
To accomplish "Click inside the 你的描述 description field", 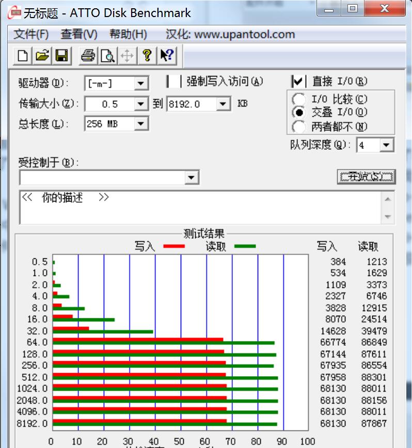I will pos(200,207).
